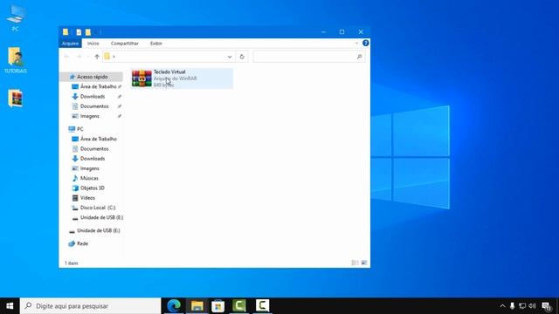Click the microphone tray icon
This screenshot has width=559, height=314.
513,306
